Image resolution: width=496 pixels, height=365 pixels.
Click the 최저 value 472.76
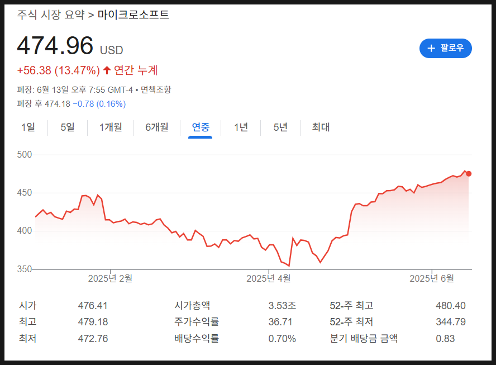93,338
